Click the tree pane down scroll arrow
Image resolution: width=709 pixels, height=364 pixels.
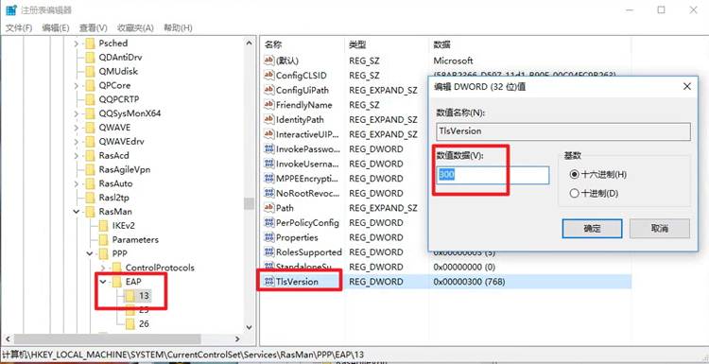tap(250, 327)
